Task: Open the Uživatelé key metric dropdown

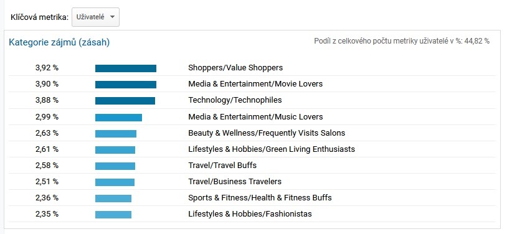Action: (x=95, y=17)
